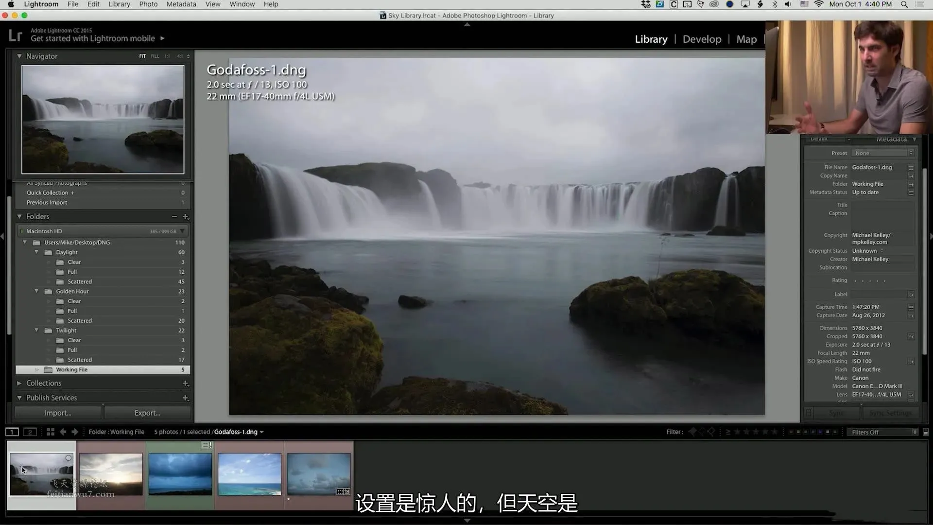
Task: Expand the Collections panel
Action: (19, 384)
